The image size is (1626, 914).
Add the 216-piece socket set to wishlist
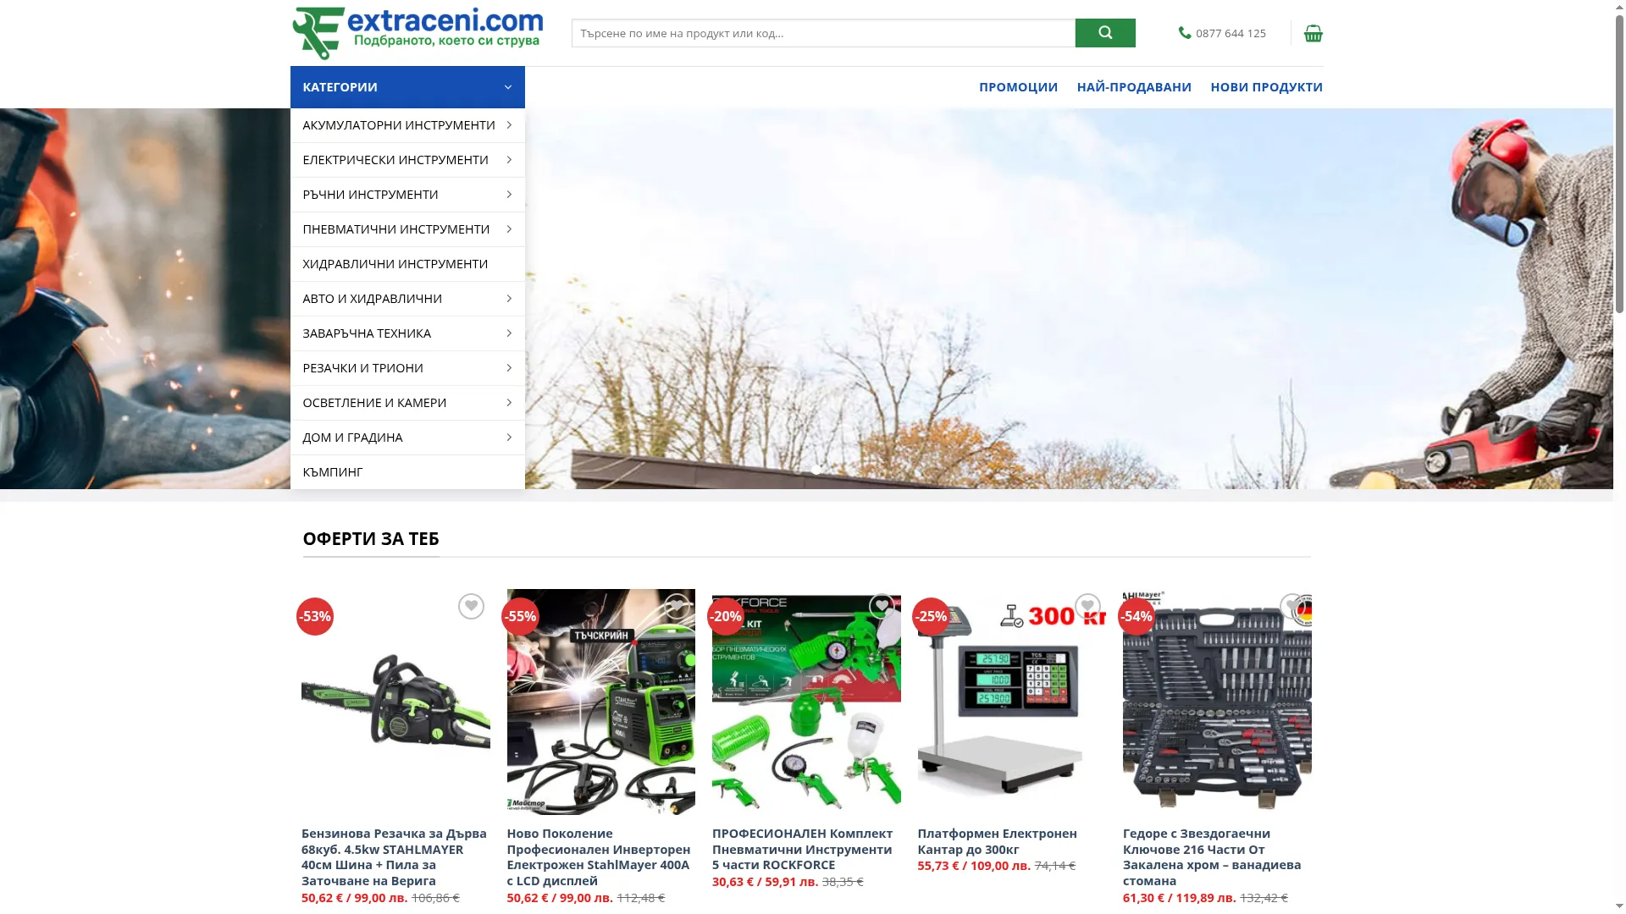1292,606
